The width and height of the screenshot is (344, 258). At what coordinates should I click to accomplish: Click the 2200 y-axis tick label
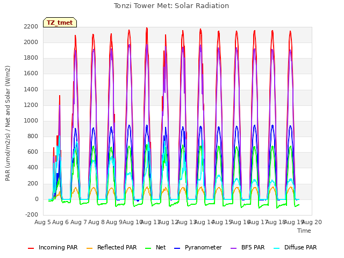pyautogui.click(x=31, y=27)
